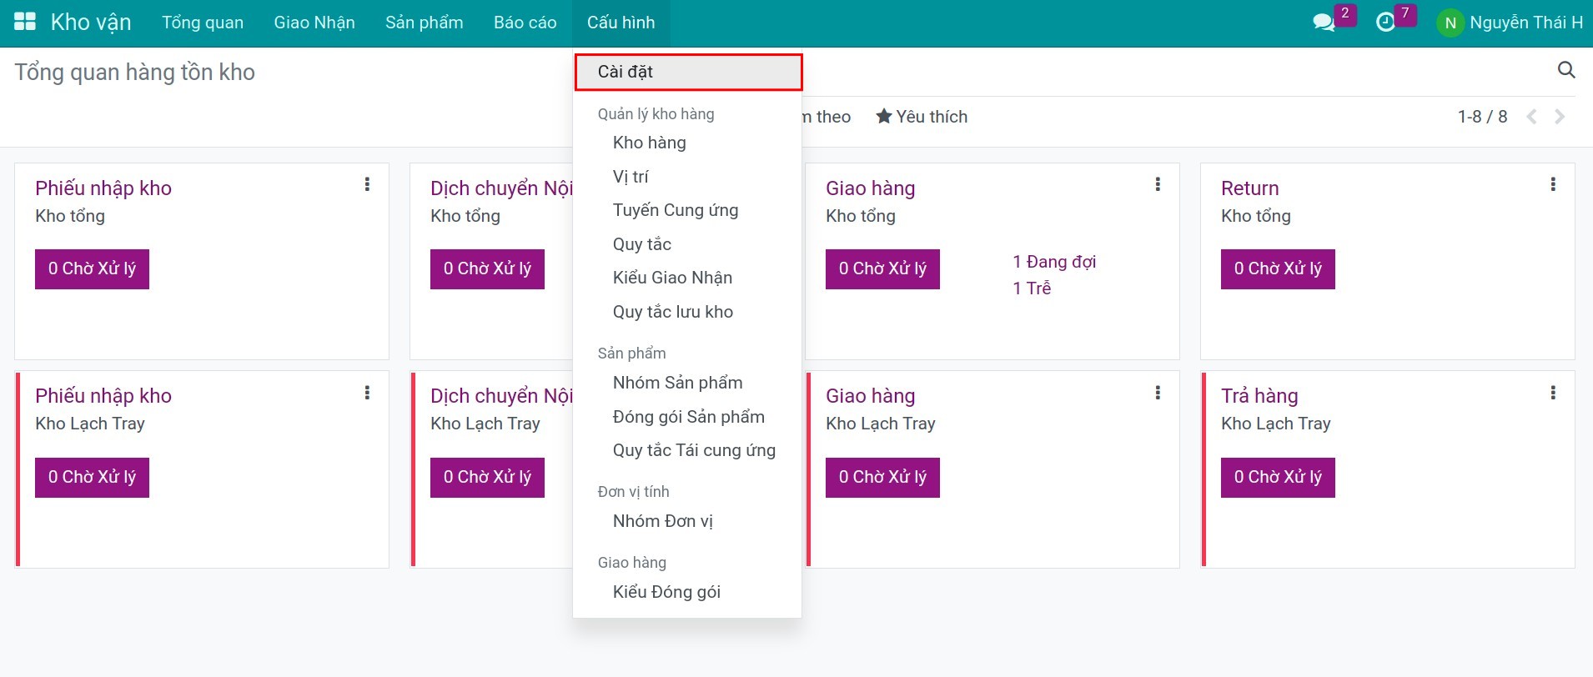Select Quy tắc Tái cung ứng entry
Viewport: 1593px width, 677px height.
pyautogui.click(x=687, y=450)
